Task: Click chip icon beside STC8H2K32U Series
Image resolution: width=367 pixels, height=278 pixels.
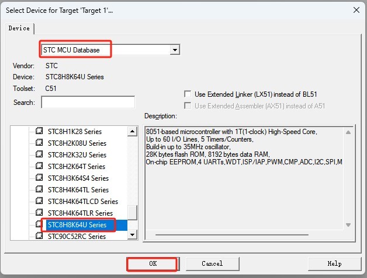Action: click(39, 154)
